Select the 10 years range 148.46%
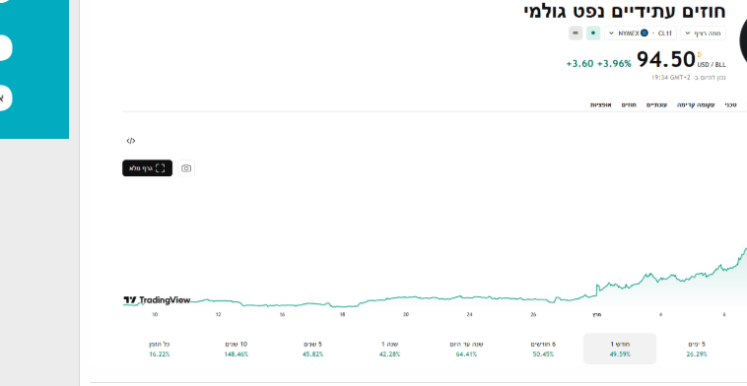The height and width of the screenshot is (386, 747). [237, 349]
